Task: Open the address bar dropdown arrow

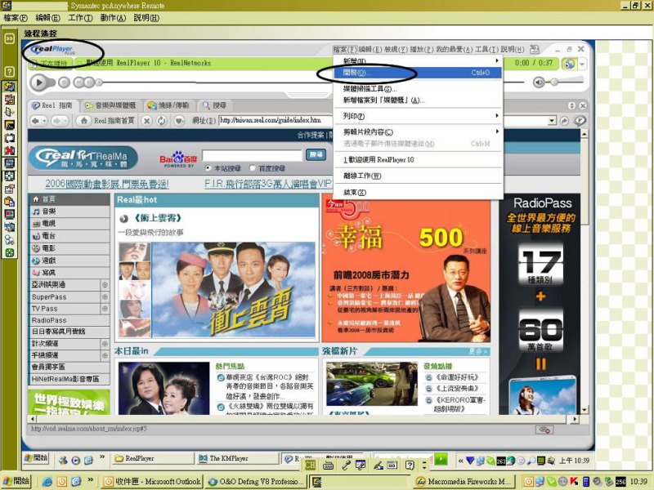Action: [552, 121]
